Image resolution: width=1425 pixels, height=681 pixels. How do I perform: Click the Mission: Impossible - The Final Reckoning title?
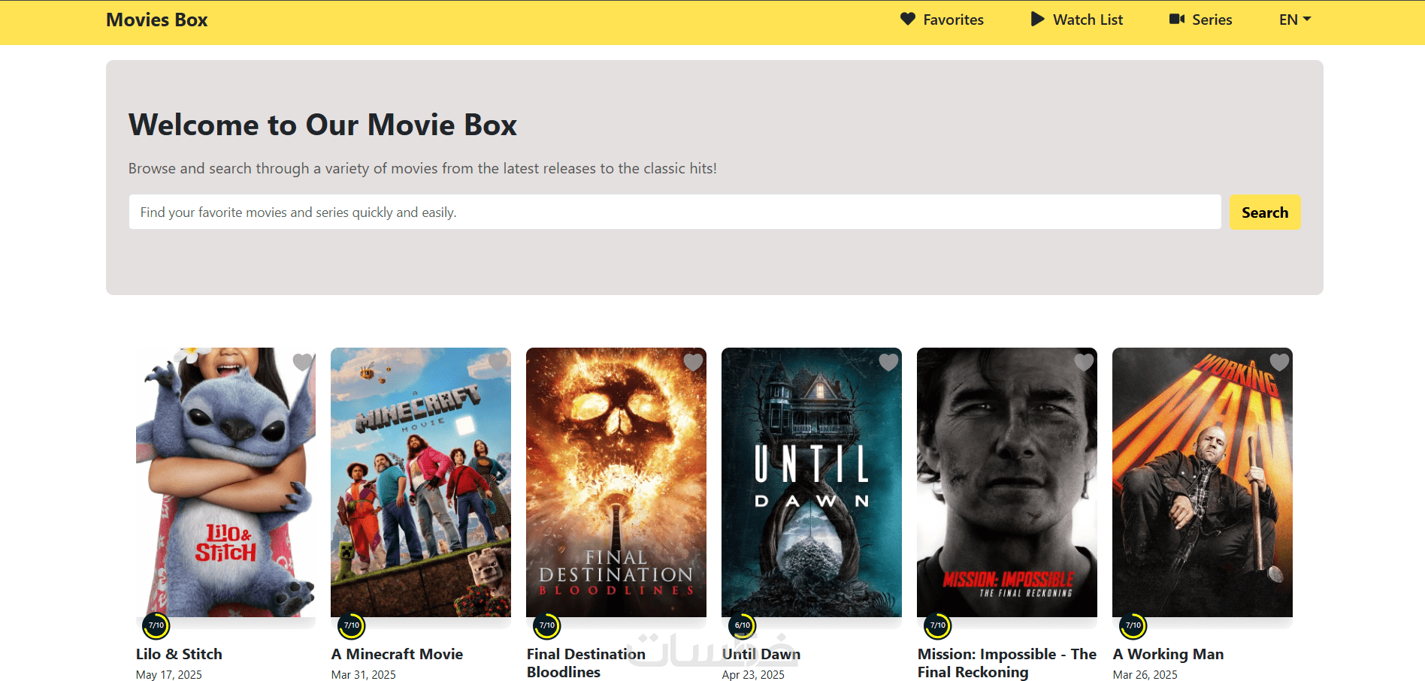[1007, 663]
